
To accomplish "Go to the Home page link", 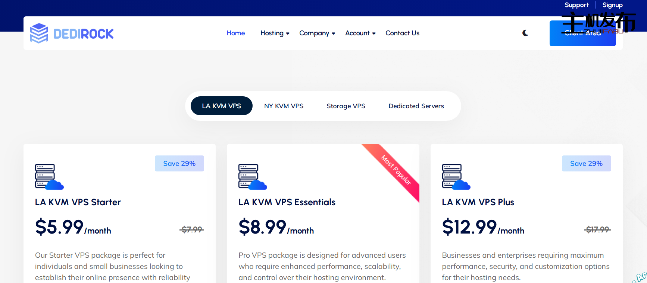I will [x=235, y=33].
